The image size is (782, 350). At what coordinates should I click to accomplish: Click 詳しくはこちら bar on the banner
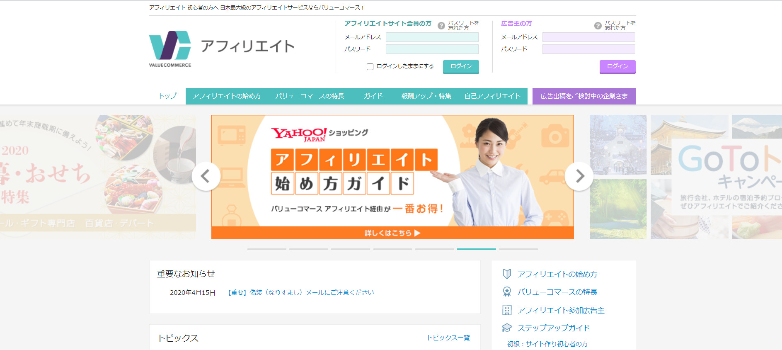coord(392,233)
